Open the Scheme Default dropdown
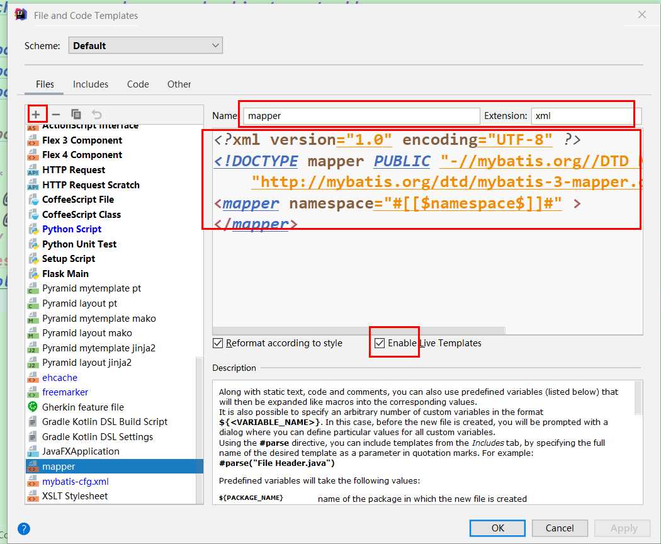Screen dimensions: 661x544 tap(145, 45)
